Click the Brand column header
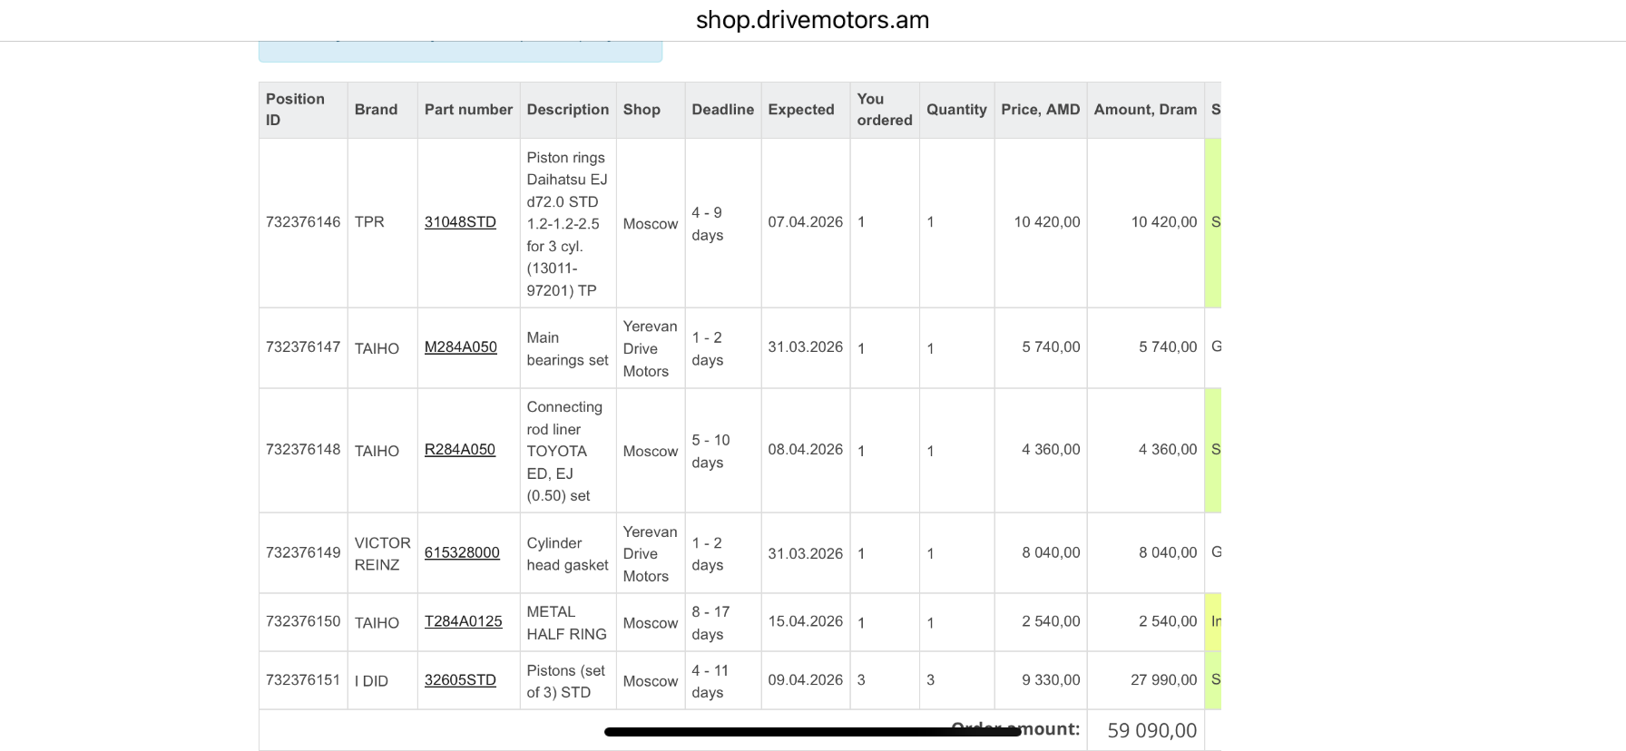 pos(376,110)
